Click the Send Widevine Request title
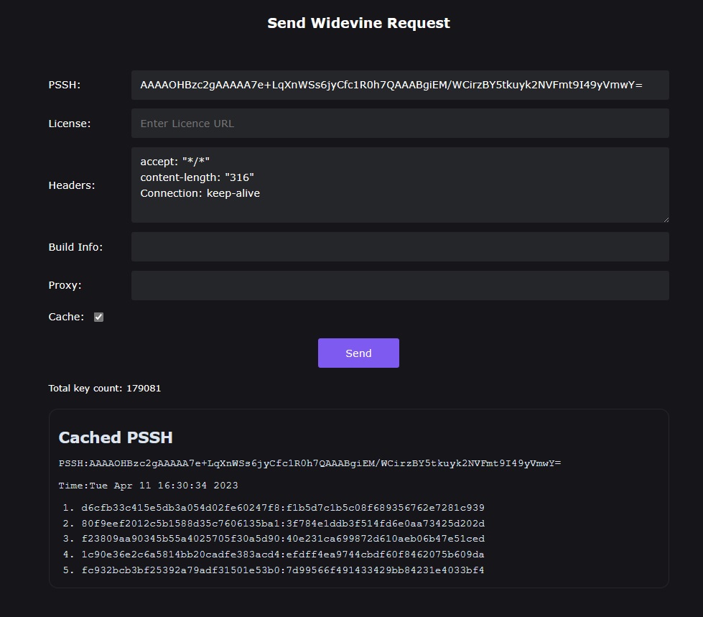703x617 pixels. 358,23
